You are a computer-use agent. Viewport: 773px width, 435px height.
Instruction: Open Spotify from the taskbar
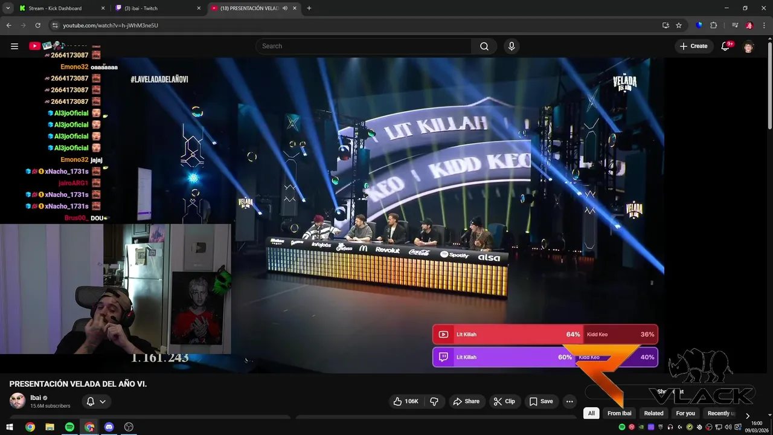click(69, 427)
